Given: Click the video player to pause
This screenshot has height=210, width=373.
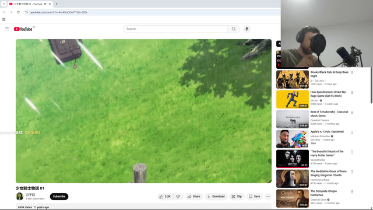Looking at the screenshot, I should [x=143, y=111].
